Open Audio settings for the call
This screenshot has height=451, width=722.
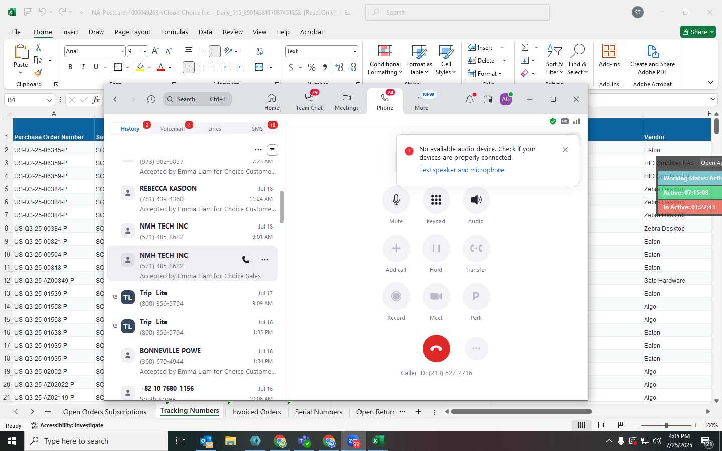[x=476, y=200]
